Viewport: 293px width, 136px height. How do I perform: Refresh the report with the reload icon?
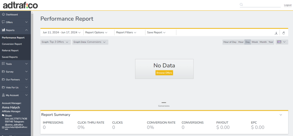click(284, 33)
